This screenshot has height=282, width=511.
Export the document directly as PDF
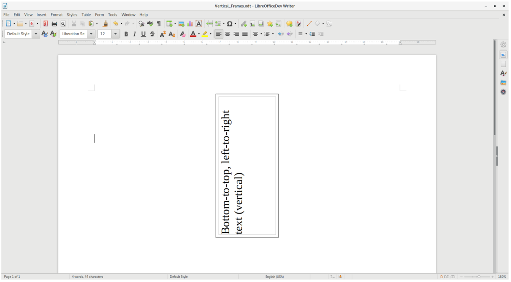45,24
